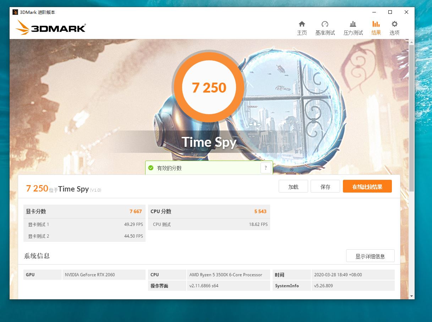Click the question mark help button
Screen dimensions: 432x322
[x=266, y=168]
